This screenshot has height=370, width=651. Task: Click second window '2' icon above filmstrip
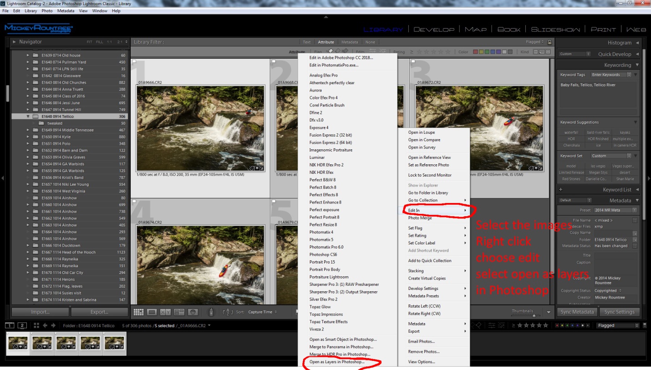click(22, 325)
